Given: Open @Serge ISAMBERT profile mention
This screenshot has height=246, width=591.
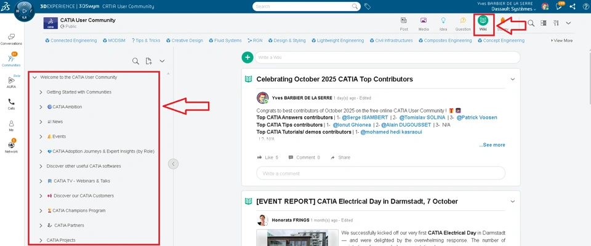Looking at the screenshot, I should 365,117.
